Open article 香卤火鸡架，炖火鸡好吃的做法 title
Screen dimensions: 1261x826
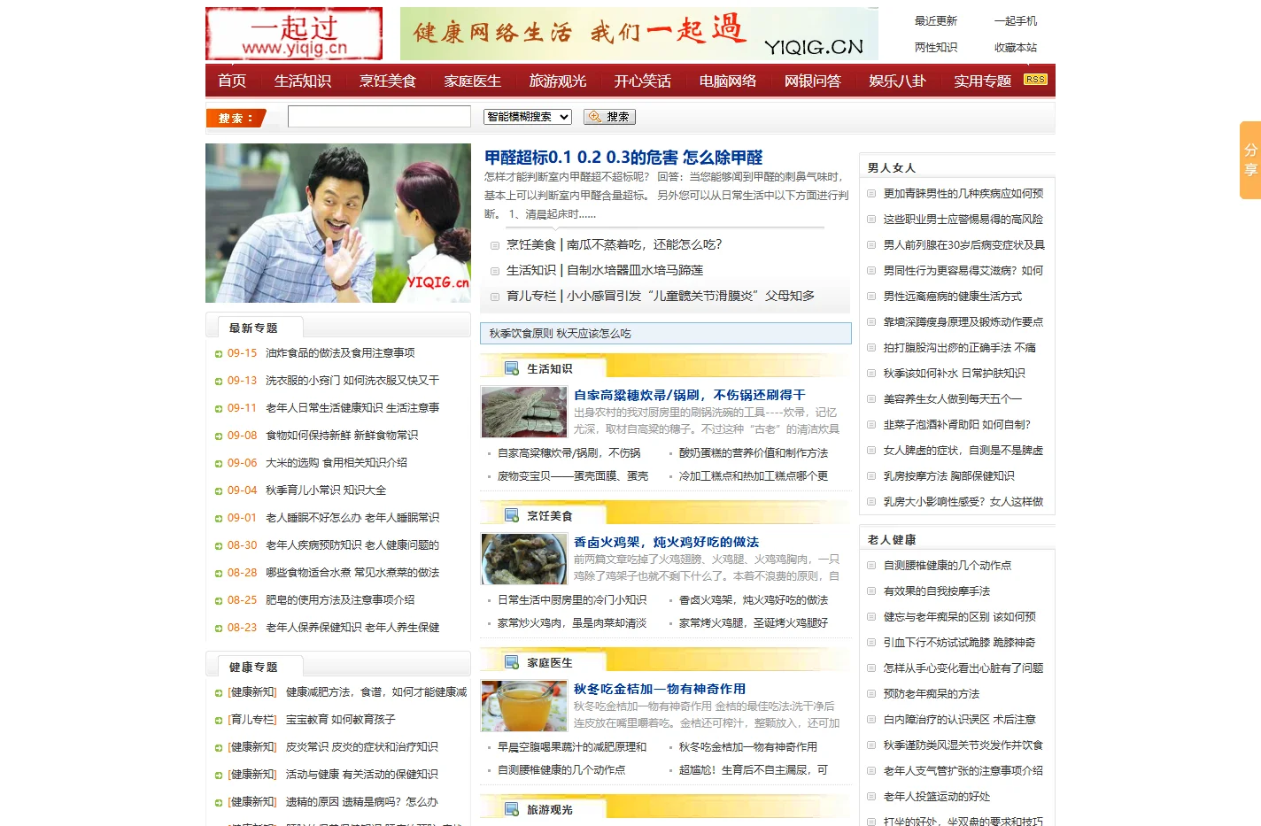point(666,542)
